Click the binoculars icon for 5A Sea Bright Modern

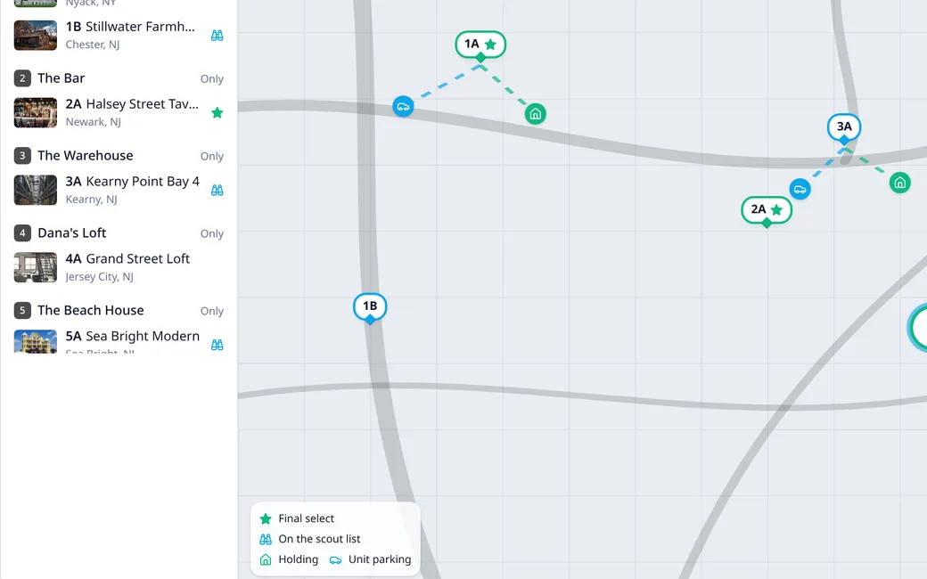point(217,345)
